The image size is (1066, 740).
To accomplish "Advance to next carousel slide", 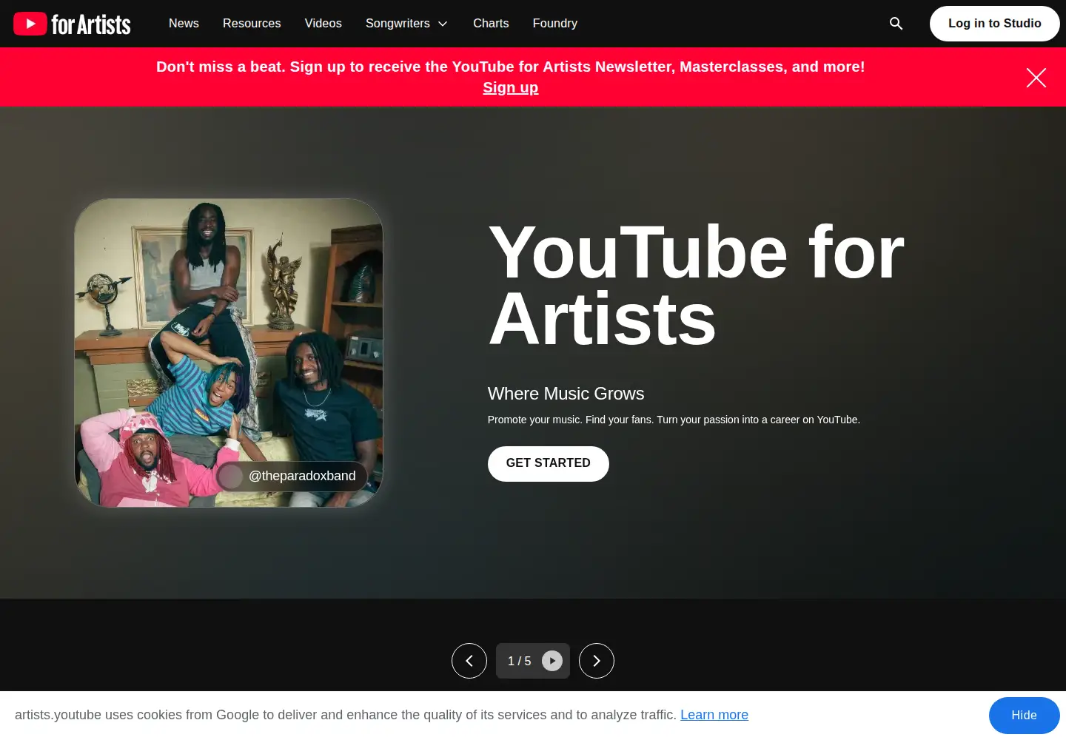I will [597, 661].
